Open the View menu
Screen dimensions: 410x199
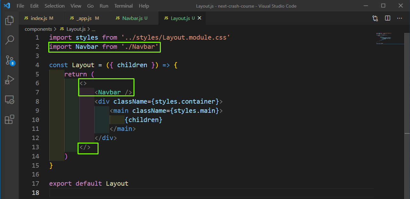[76, 6]
